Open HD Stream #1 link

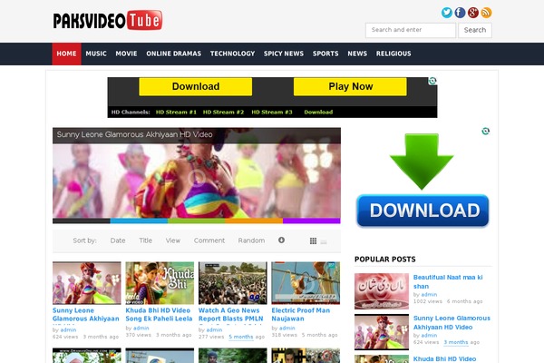tap(176, 113)
